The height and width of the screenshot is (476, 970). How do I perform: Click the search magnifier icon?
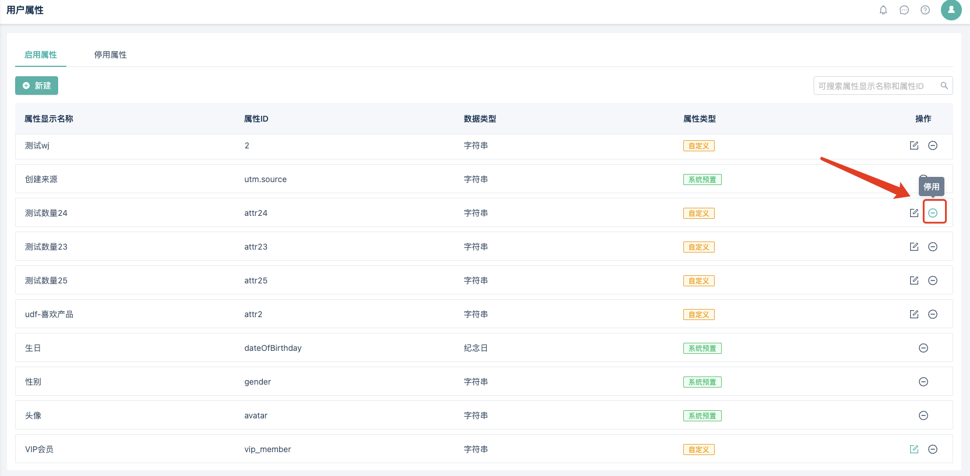944,86
